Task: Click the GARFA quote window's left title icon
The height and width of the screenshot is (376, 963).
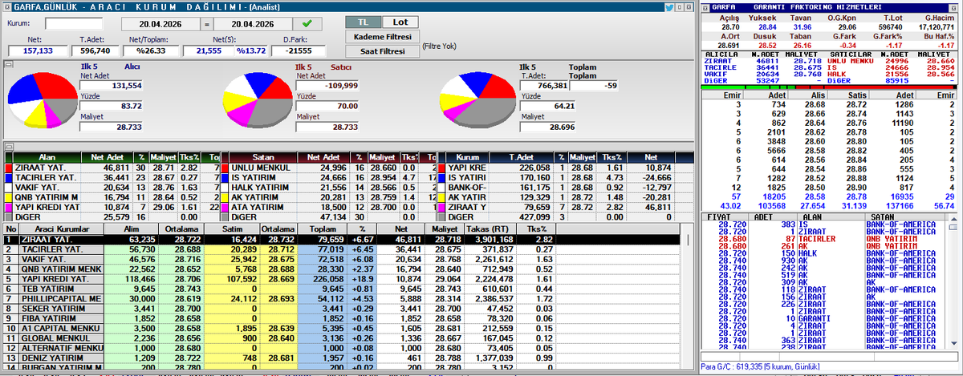Action: 707,6
